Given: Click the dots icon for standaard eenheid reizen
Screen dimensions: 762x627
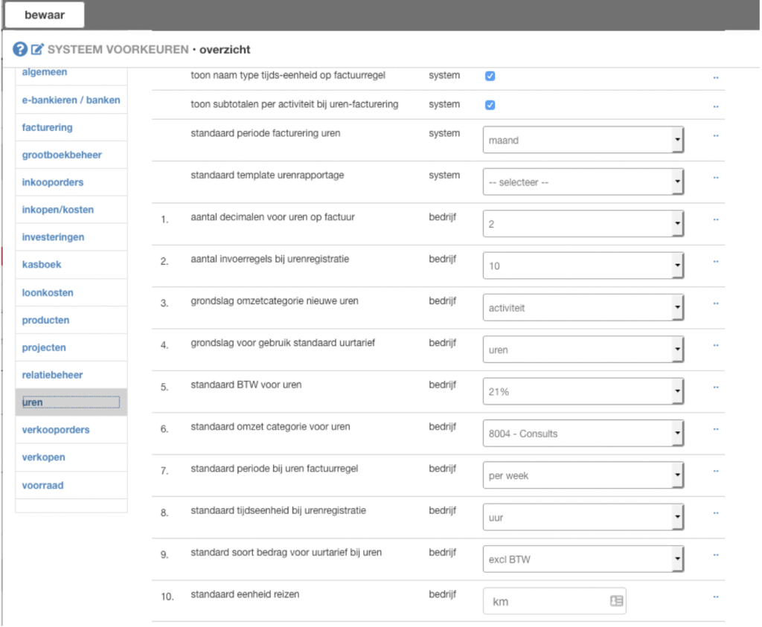Looking at the screenshot, I should [716, 597].
